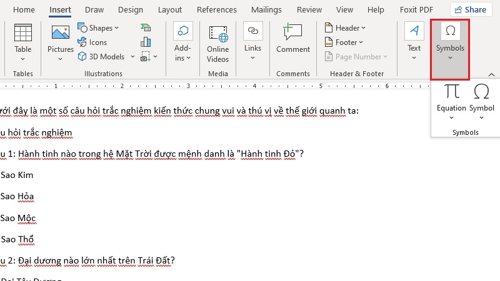This screenshot has height=281, width=500.
Task: Click the intro sentence ending 'quanh ta:'
Action: click(x=179, y=111)
